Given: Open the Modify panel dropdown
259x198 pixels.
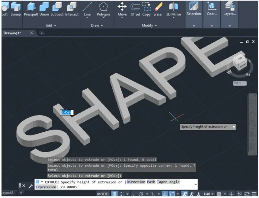Looking at the screenshot, I should click(x=149, y=26).
